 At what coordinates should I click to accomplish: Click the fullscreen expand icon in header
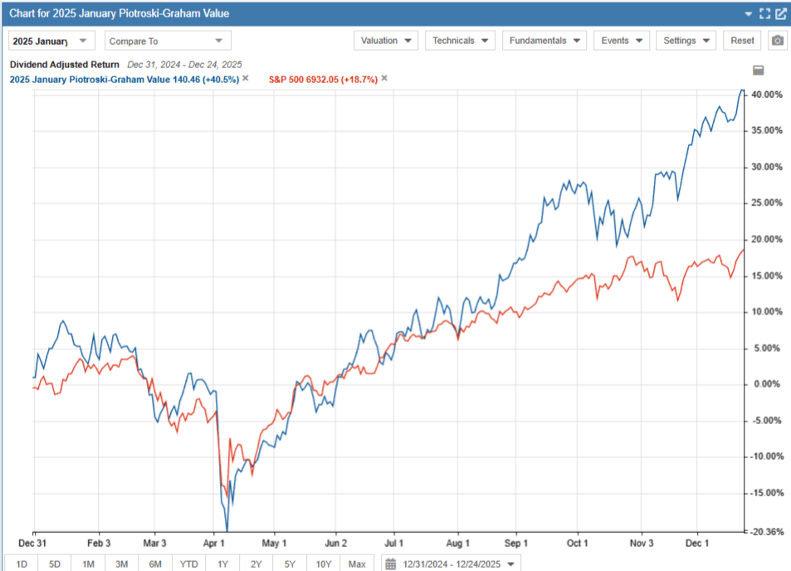(x=764, y=13)
